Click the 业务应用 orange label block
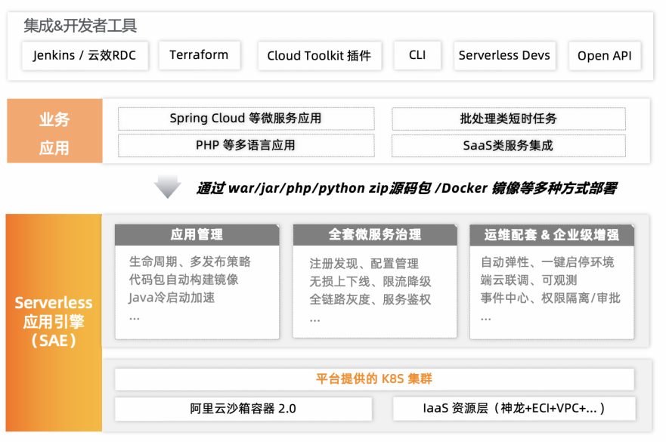The height and width of the screenshot is (442, 666). 54,131
